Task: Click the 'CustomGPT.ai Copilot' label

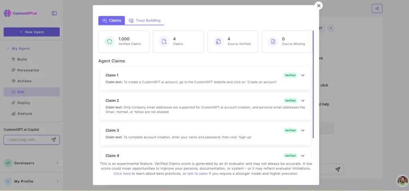Action: point(22,130)
